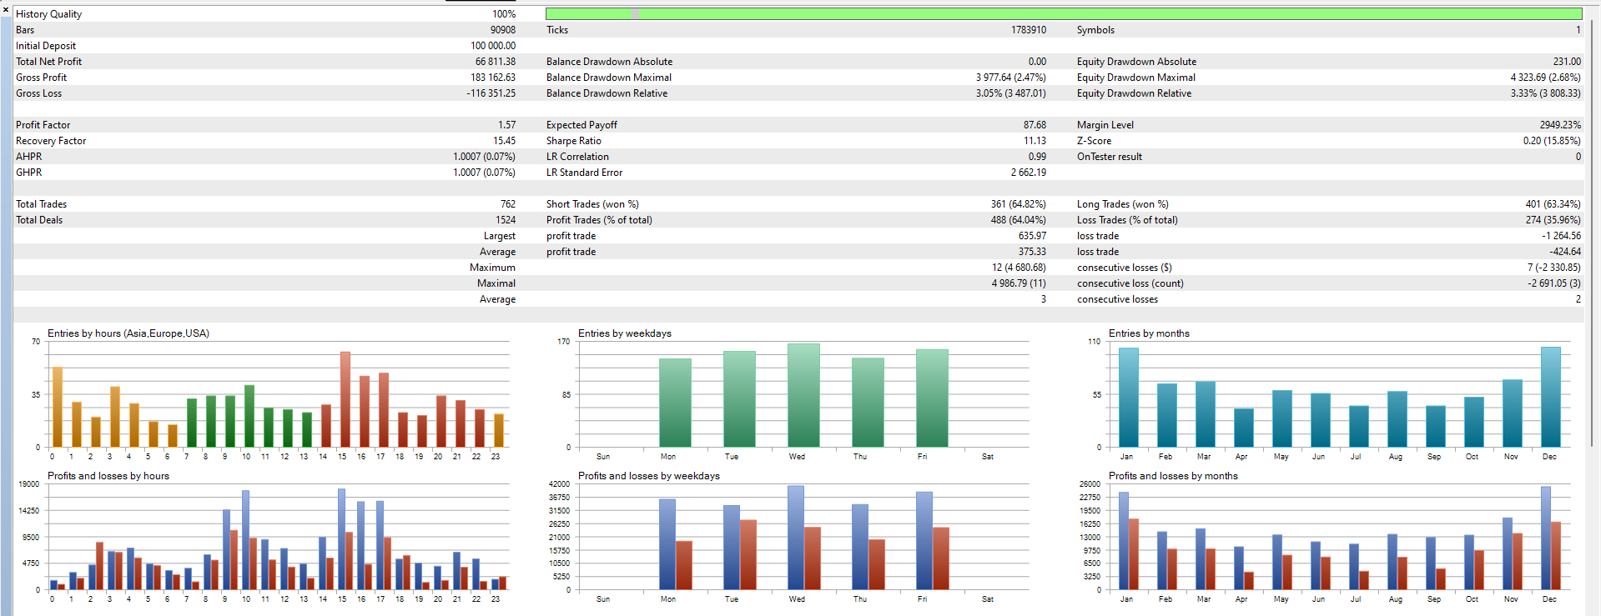Screen dimensions: 1601x616
Task: Click Fri profit bar in weekday profits chart
Action: click(x=924, y=541)
